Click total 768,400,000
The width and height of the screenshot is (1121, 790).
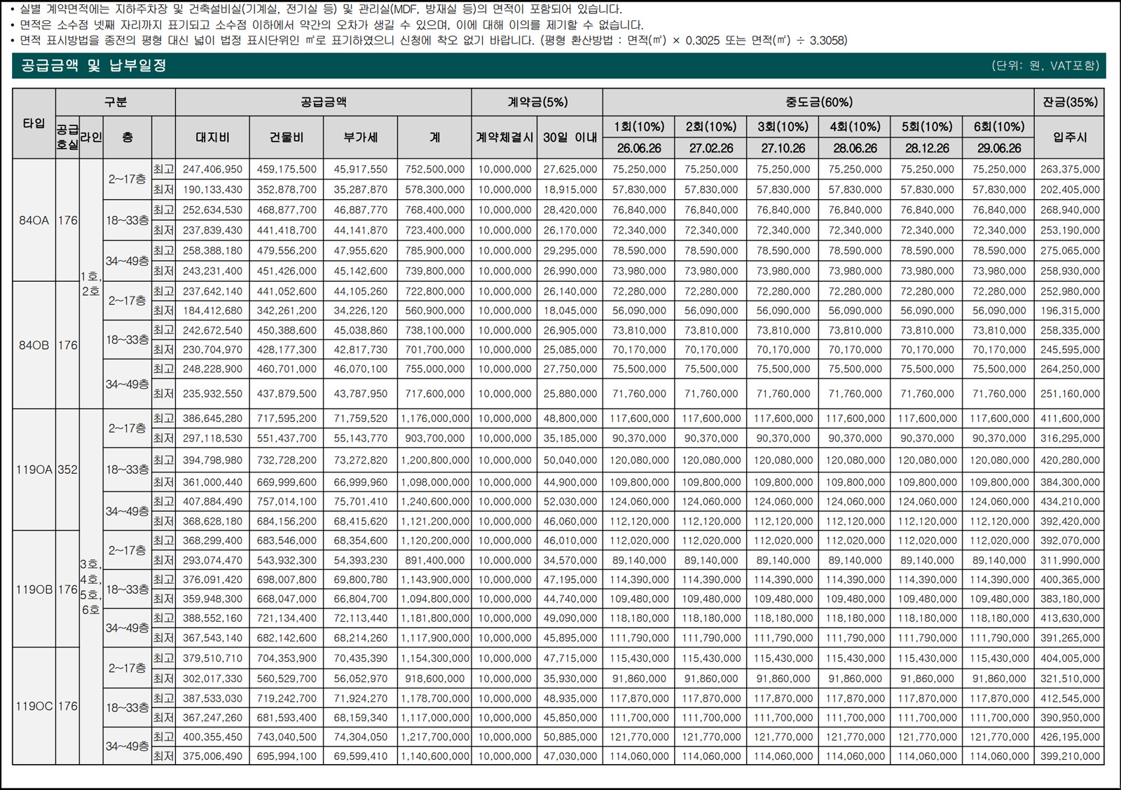434,210
